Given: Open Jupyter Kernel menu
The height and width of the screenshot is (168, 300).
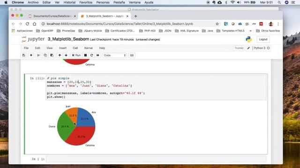Looking at the screenshot, I should tap(89, 48).
